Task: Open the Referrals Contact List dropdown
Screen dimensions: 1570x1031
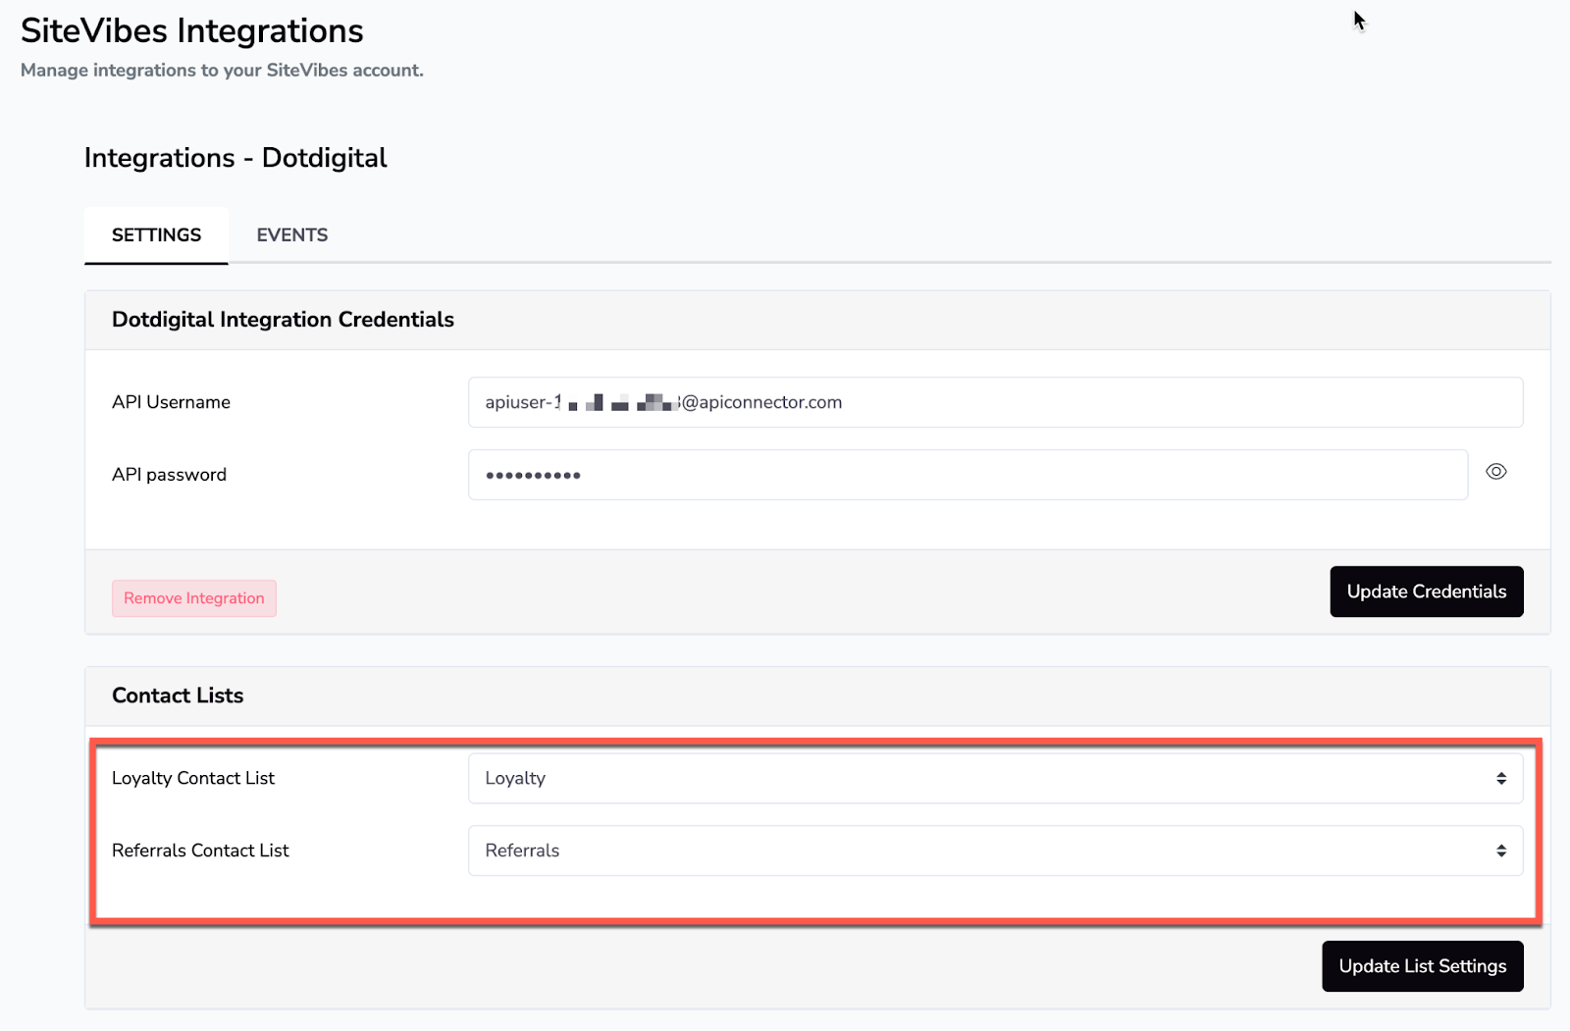Action: pyautogui.click(x=995, y=851)
